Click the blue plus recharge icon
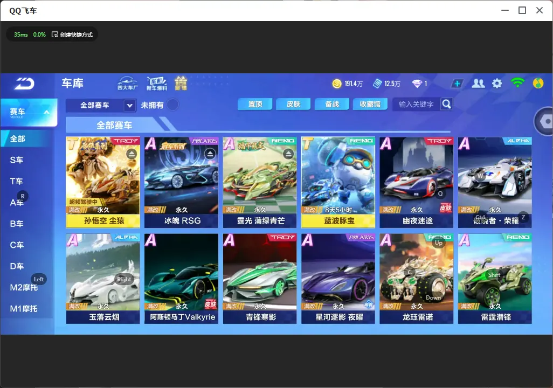This screenshot has height=388, width=553. (x=457, y=84)
